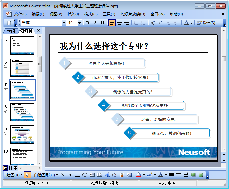The image size is (229, 189).
Task: Click the 设计 design button
Action: point(206,23)
